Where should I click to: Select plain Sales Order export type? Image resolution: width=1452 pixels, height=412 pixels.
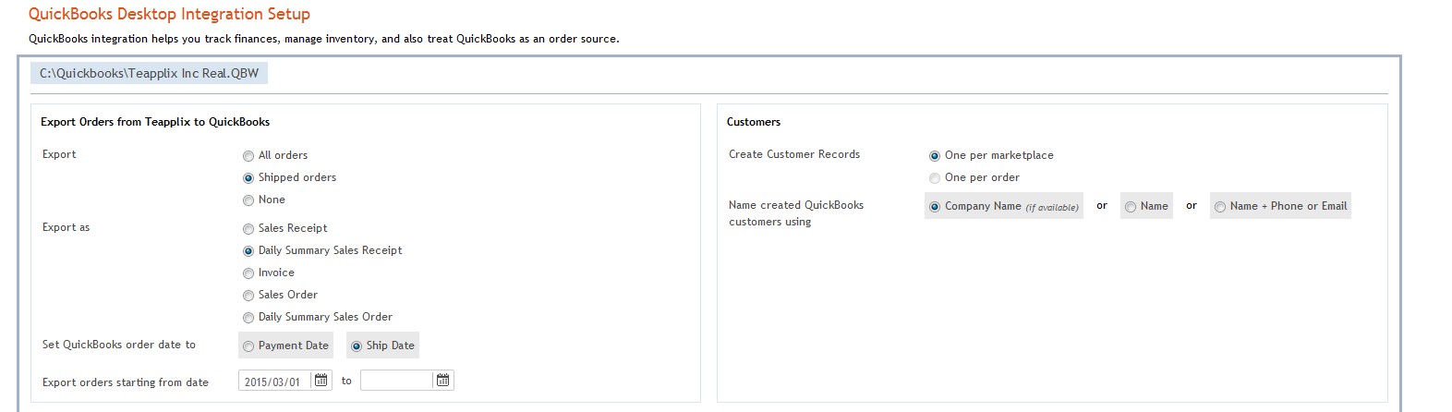click(248, 296)
